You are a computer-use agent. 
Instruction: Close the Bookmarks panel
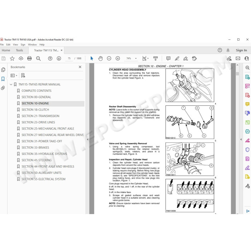[x=80, y=67]
